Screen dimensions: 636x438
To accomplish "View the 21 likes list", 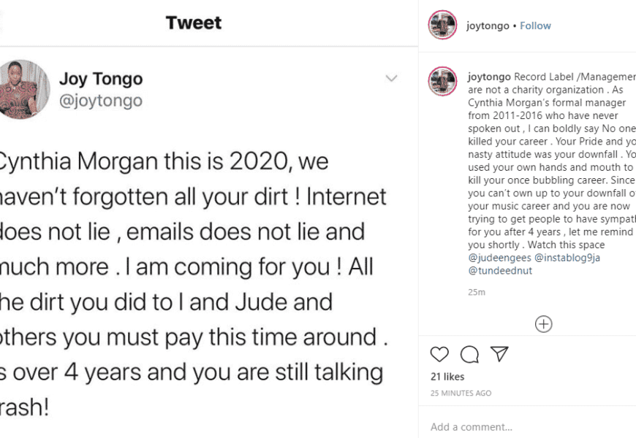I will coord(447,377).
